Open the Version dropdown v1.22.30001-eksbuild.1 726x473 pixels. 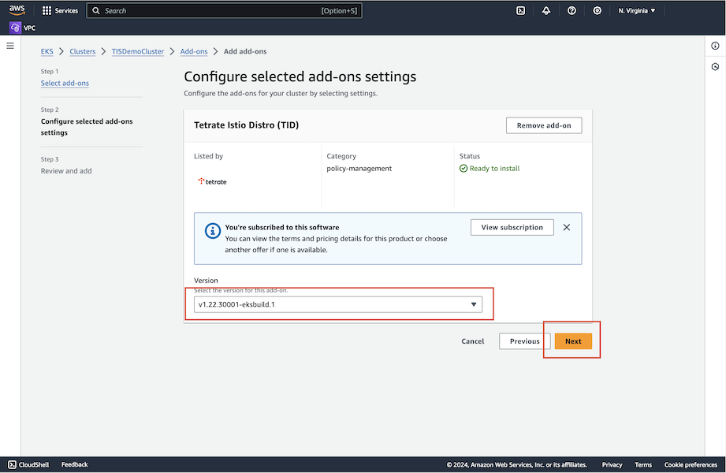point(338,304)
